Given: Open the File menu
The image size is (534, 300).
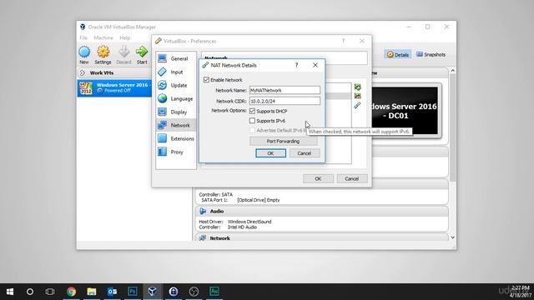Looking at the screenshot, I should coord(83,37).
